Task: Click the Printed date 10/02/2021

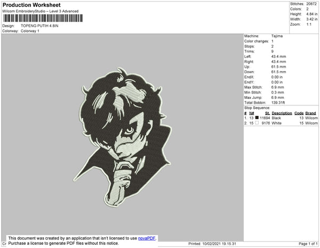Action: [212, 244]
